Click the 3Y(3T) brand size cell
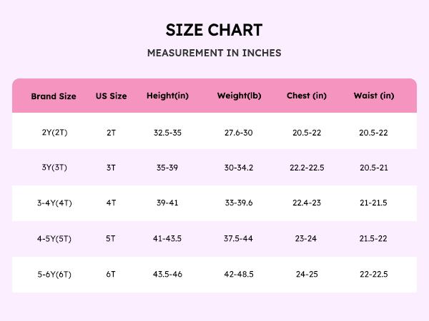The width and height of the screenshot is (429, 321). click(x=54, y=168)
